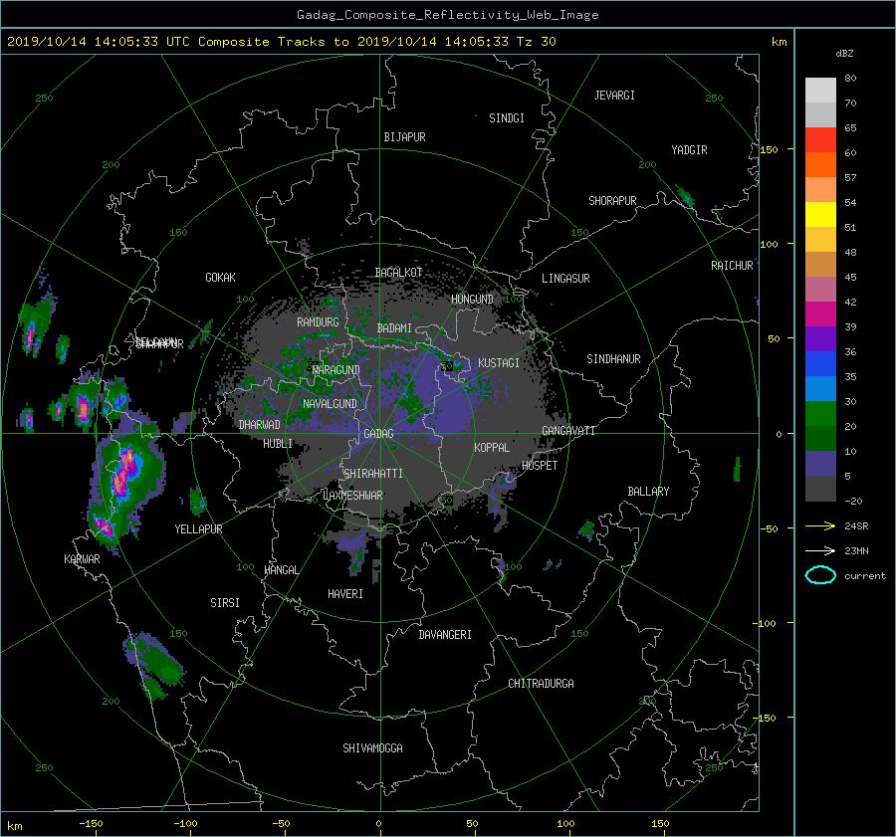Click the BADAMI city label
This screenshot has width=896, height=837.
point(394,328)
